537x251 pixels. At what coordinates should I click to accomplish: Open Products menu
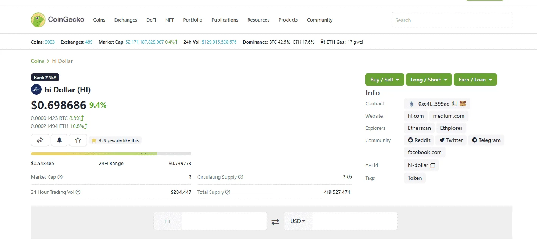[288, 20]
